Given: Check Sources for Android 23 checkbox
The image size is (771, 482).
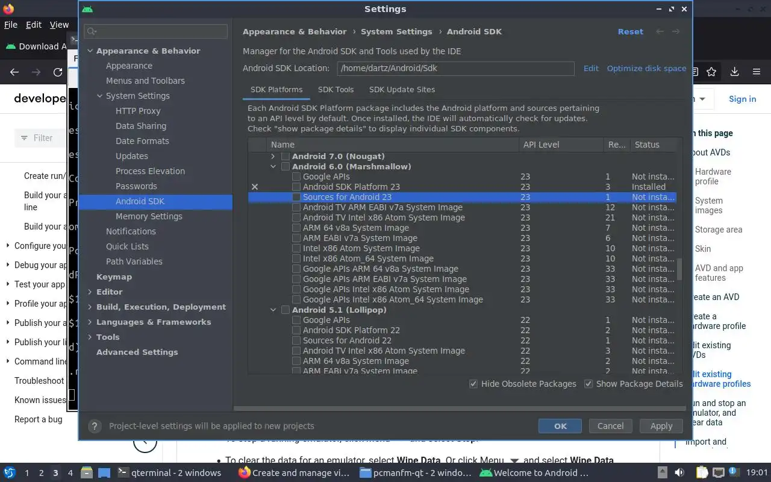Looking at the screenshot, I should 296,197.
